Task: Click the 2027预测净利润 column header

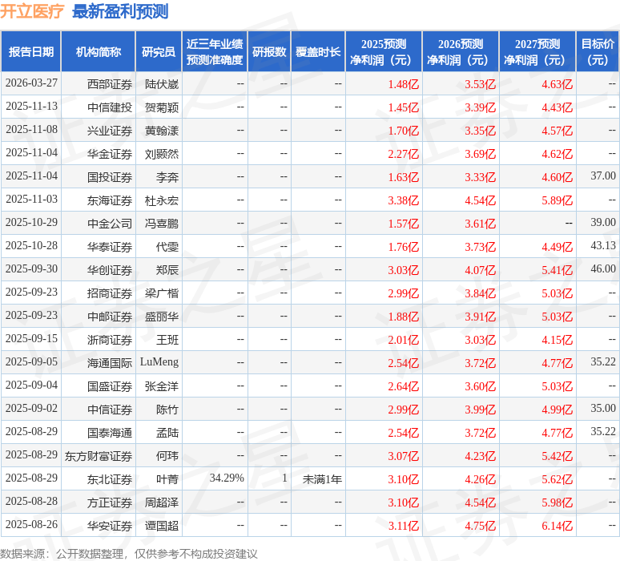Action: [x=537, y=52]
